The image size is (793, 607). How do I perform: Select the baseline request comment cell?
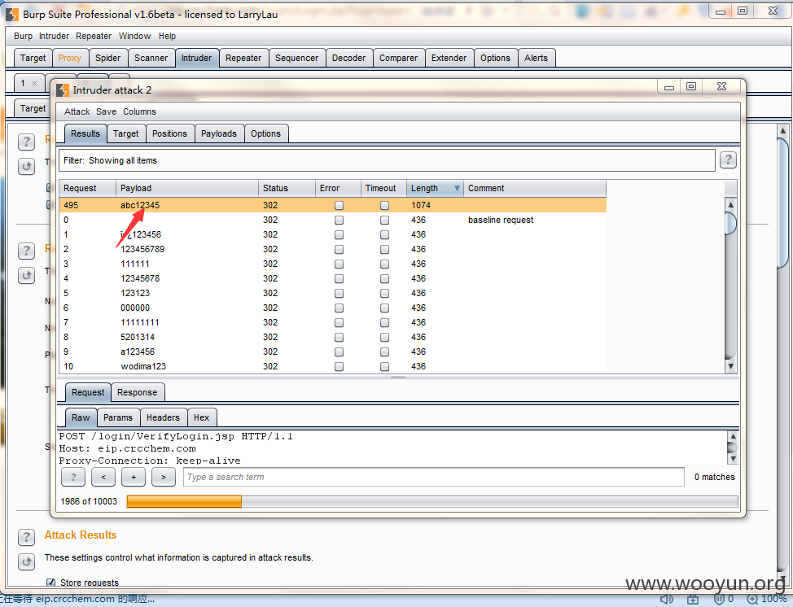[501, 220]
